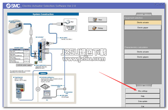Click the 'Controller power supply' label box
The width and height of the screenshot is (168, 110).
24,65
